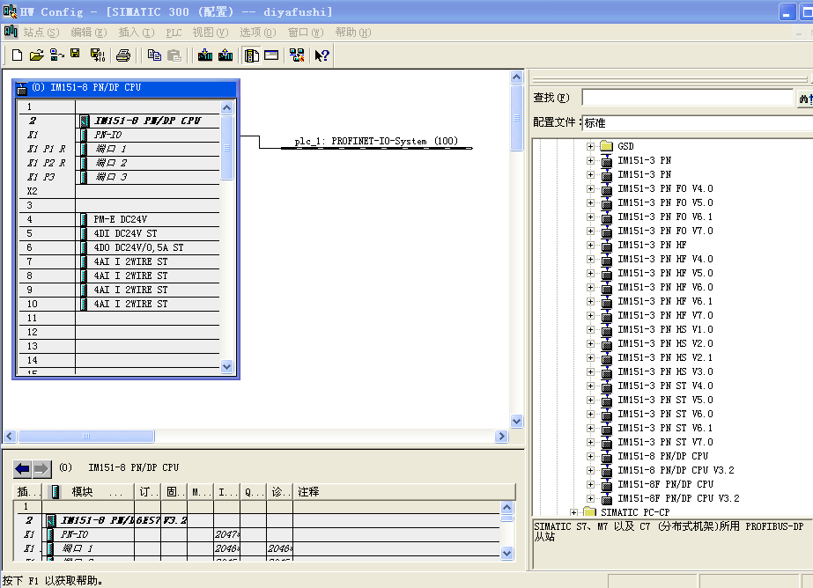
Task: Select slot 5 module 4DI DC24V ST
Action: pos(125,233)
